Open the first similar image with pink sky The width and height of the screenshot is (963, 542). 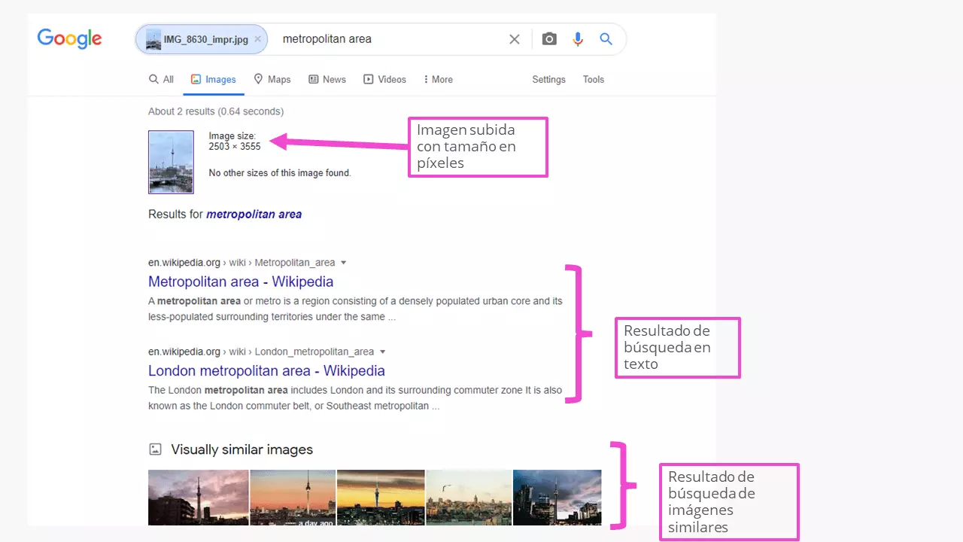click(198, 498)
